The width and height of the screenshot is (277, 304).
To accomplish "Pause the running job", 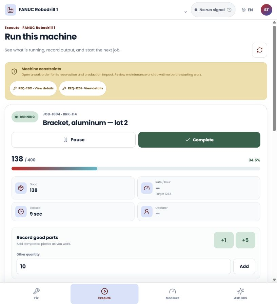I will (x=74, y=140).
